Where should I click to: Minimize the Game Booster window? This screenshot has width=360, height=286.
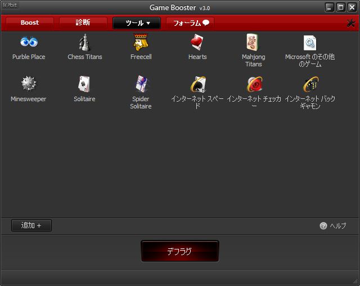(x=330, y=7)
